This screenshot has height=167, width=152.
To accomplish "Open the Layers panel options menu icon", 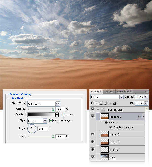I will pos(147,91).
